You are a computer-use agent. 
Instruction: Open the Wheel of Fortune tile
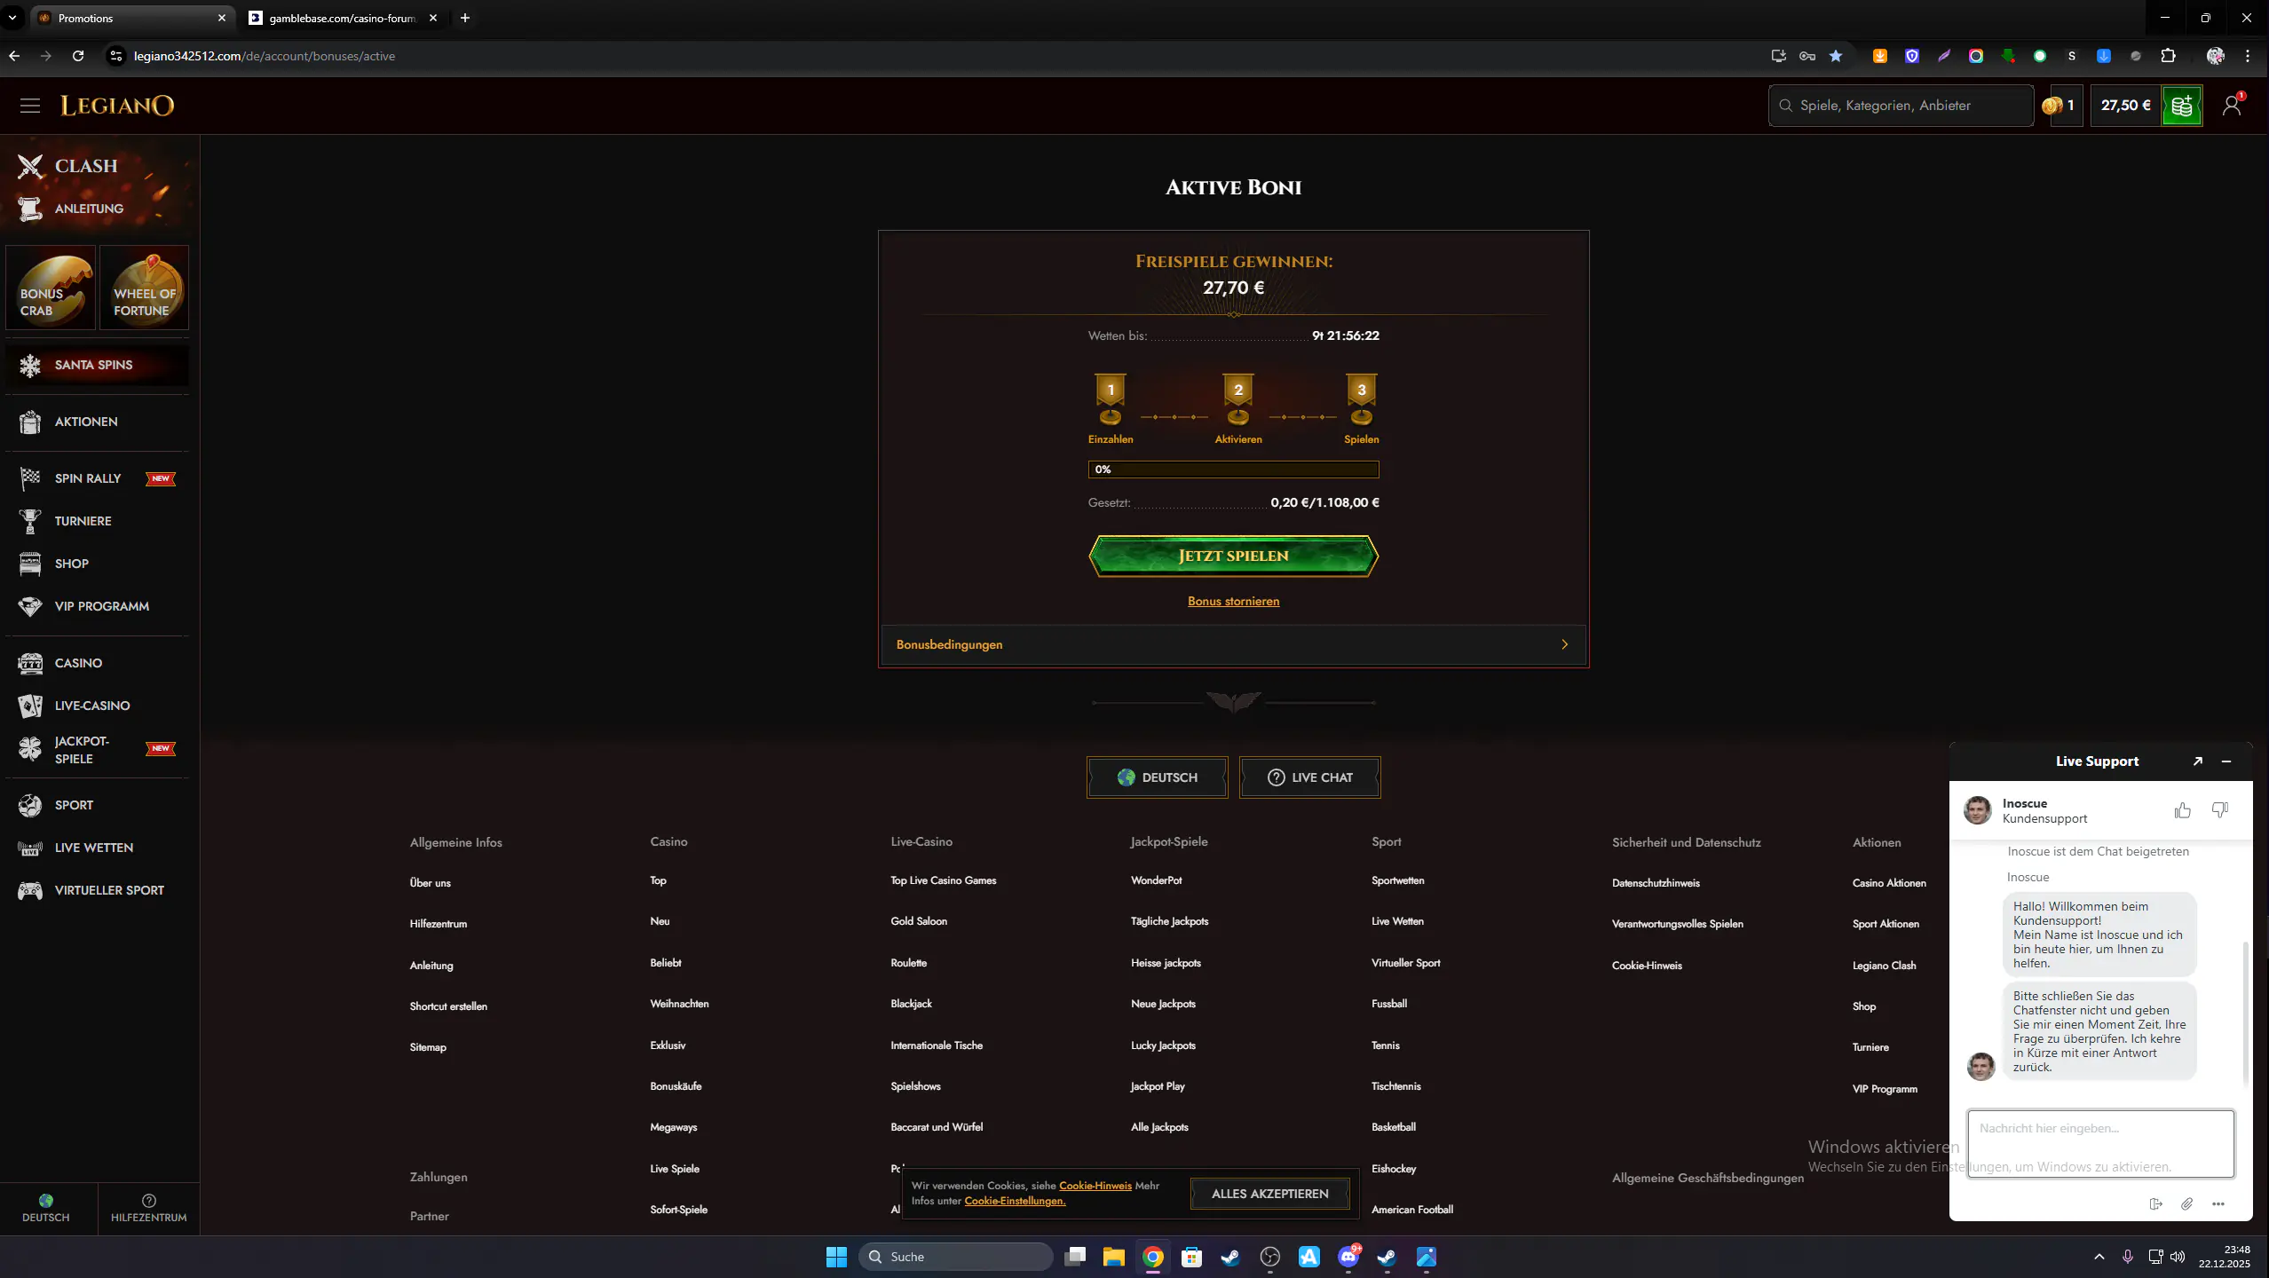coord(144,288)
